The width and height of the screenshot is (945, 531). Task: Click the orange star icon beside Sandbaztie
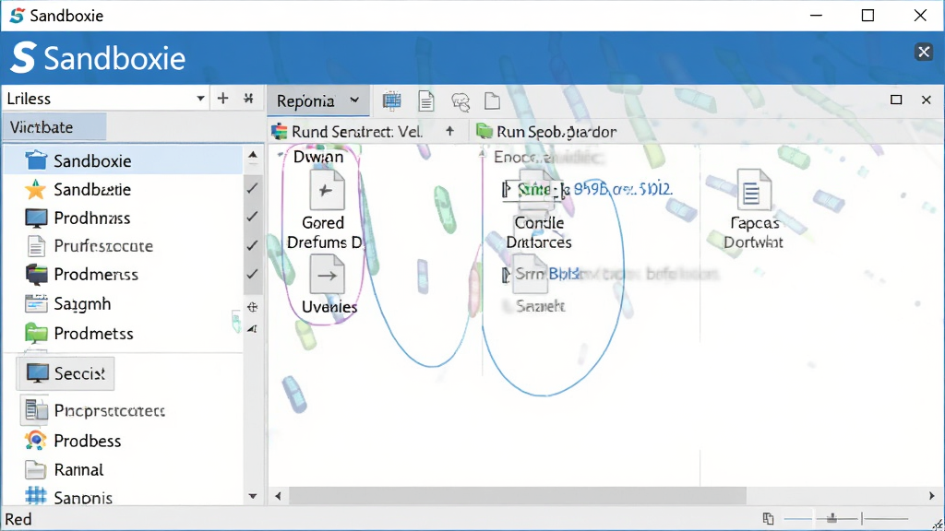point(36,190)
